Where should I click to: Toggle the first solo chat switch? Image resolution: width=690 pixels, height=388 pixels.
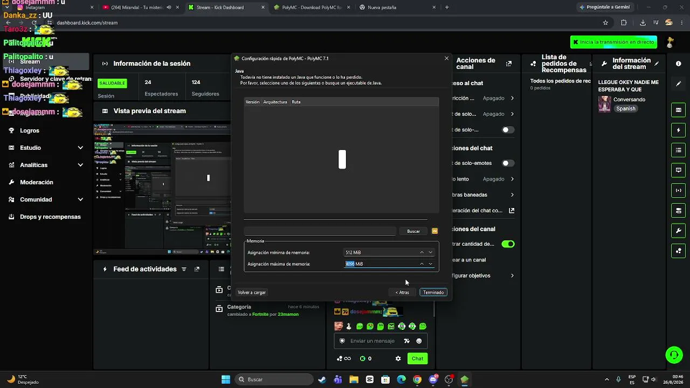508,130
